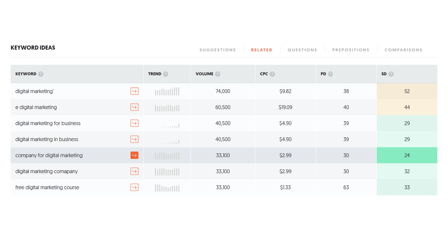448x235 pixels.
Task: Open the Comparisons tab
Action: click(403, 50)
